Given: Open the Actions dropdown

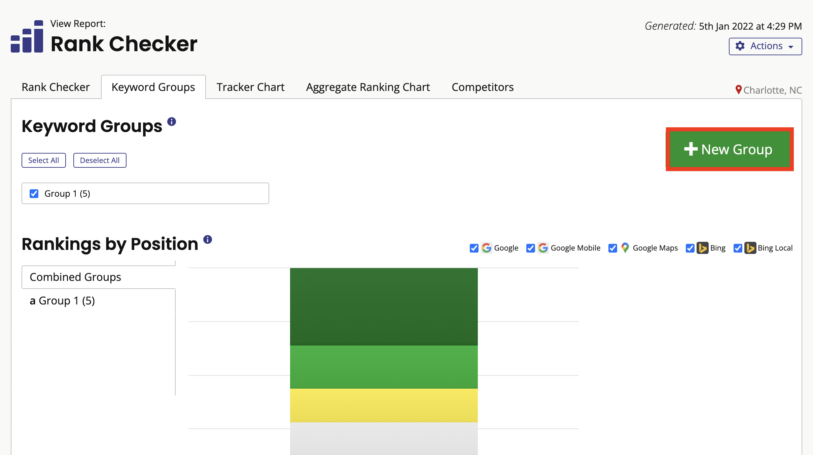Looking at the screenshot, I should click(765, 46).
